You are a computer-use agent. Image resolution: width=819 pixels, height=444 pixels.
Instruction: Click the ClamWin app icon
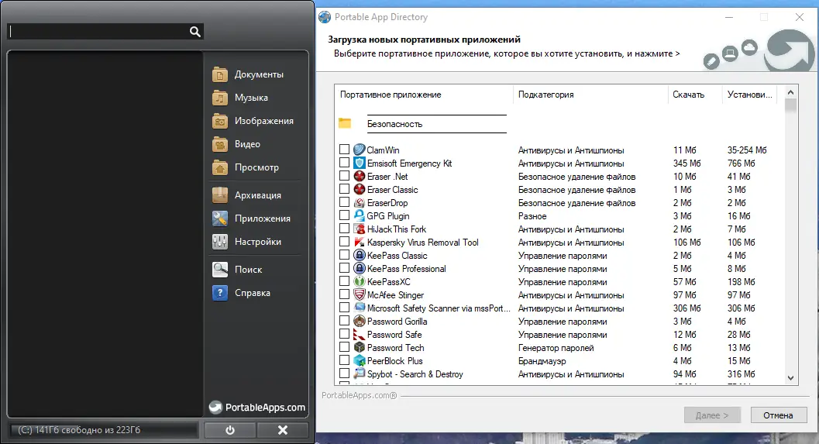click(x=360, y=150)
